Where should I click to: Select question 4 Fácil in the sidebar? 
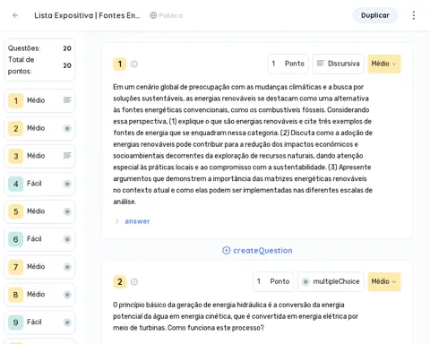pyautogui.click(x=39, y=184)
